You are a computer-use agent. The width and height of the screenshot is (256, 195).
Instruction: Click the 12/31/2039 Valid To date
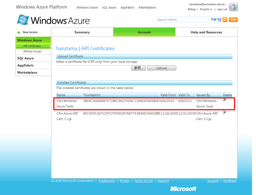pos(187,113)
